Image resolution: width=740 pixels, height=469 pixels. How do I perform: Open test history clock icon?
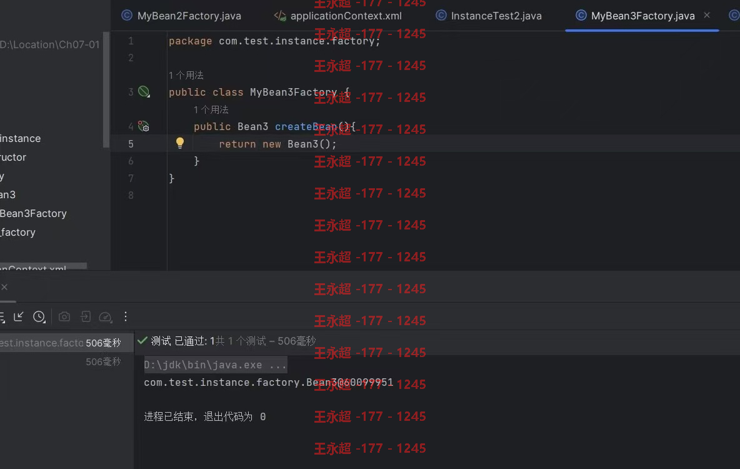click(39, 316)
